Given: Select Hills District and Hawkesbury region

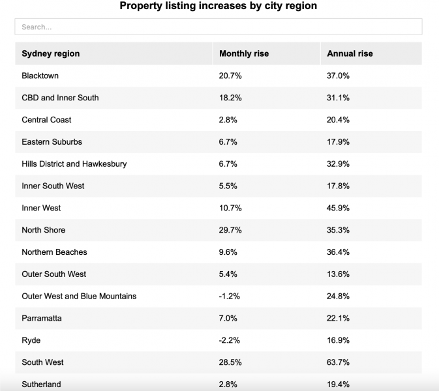Looking at the screenshot, I should [x=74, y=164].
